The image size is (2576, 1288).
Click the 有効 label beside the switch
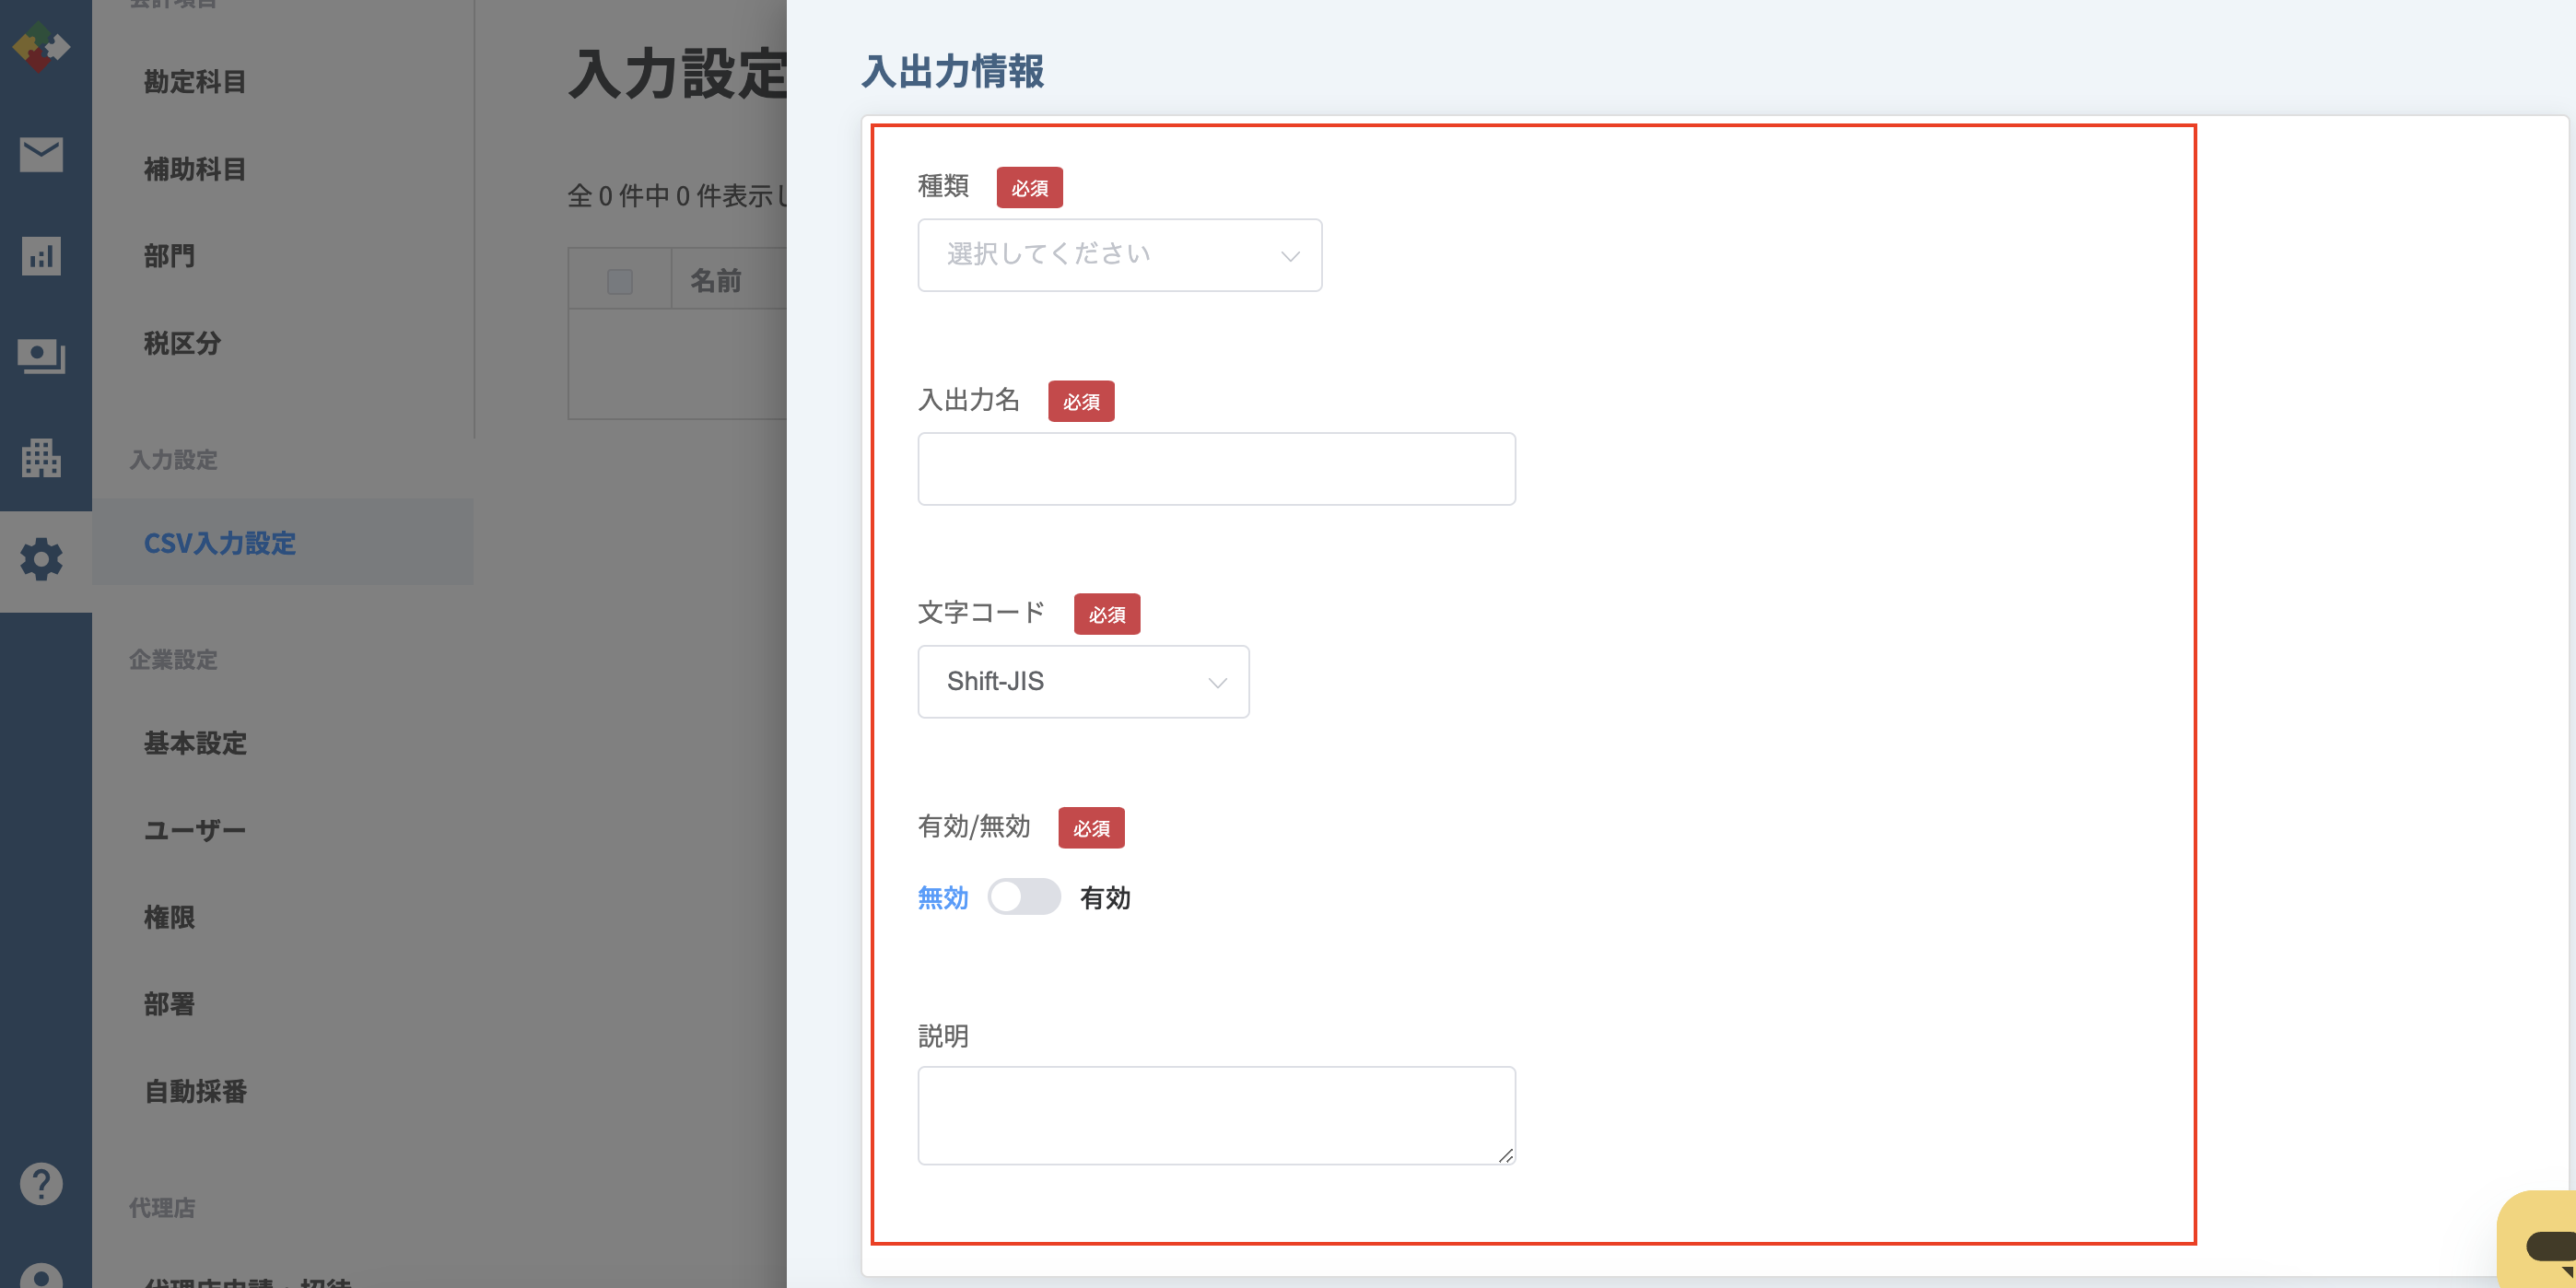(x=1105, y=898)
